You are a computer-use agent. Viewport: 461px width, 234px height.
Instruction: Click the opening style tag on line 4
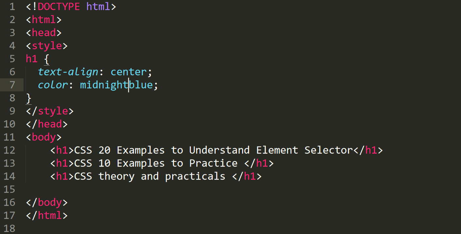pyautogui.click(x=47, y=46)
